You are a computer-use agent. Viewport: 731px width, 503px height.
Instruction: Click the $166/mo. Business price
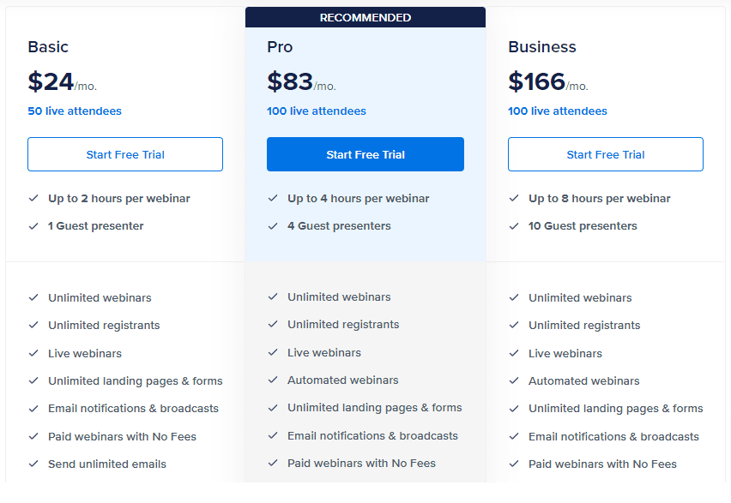[x=547, y=82]
